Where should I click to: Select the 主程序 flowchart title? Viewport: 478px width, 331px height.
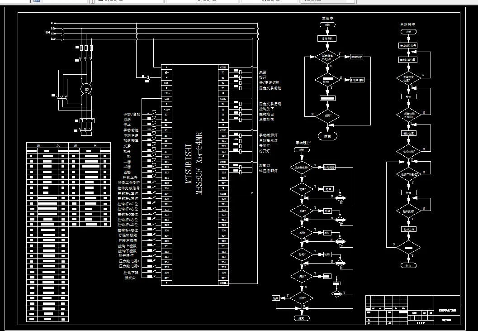pyautogui.click(x=328, y=18)
